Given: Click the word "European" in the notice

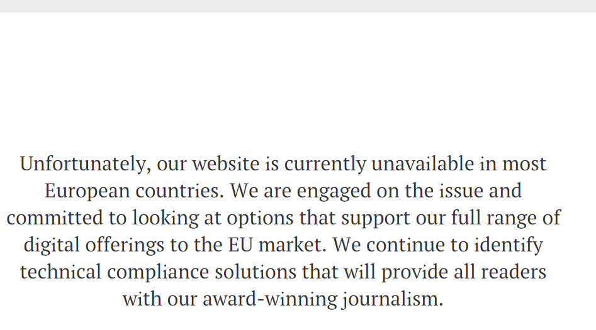Looking at the screenshot, I should [x=87, y=191].
